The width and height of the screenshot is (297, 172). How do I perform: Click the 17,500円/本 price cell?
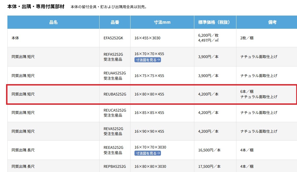tap(209, 167)
